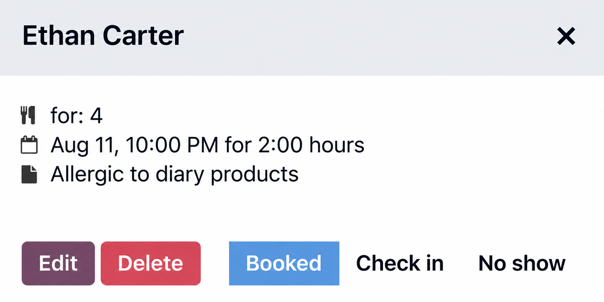Click the fork and knife guests icon
This screenshot has width=604, height=302.
[x=28, y=115]
